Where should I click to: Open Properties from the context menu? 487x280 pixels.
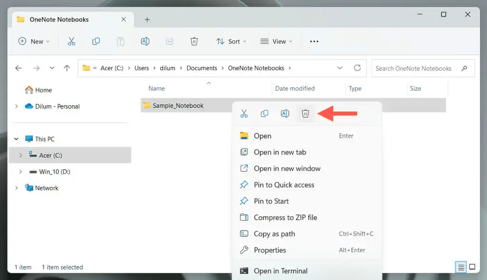pos(307,250)
